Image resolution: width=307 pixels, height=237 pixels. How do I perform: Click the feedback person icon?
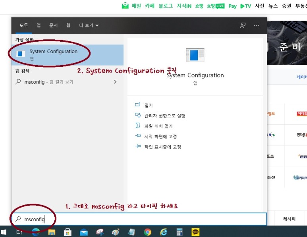tap(243, 25)
